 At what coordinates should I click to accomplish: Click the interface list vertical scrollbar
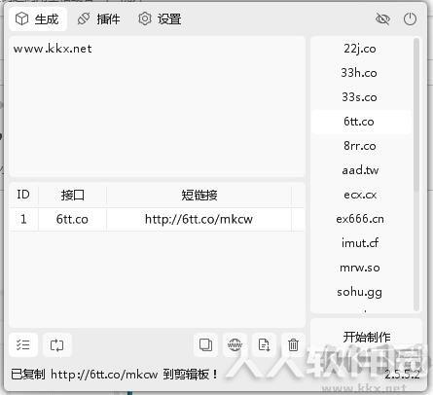coord(416,174)
